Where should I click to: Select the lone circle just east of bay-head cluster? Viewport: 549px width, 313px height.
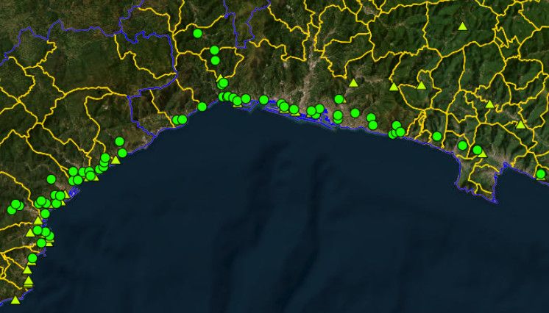(x=263, y=100)
